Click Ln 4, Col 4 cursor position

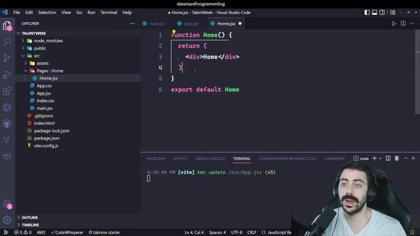(x=194, y=232)
